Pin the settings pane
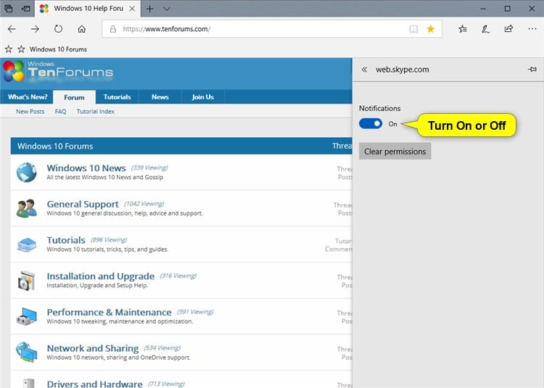Viewport: 544px width, 388px height. [532, 70]
